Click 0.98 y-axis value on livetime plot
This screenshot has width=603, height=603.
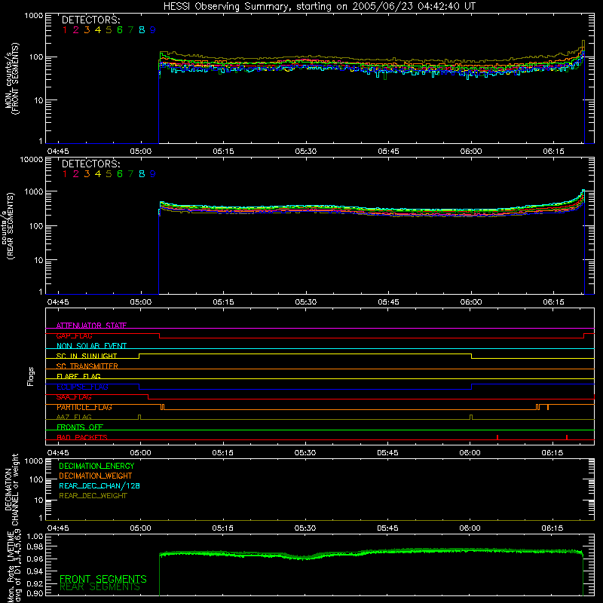[x=35, y=546]
